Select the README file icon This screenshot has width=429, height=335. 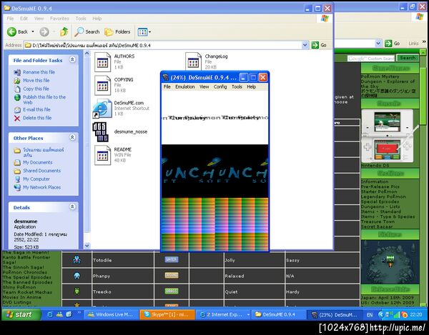[102, 155]
